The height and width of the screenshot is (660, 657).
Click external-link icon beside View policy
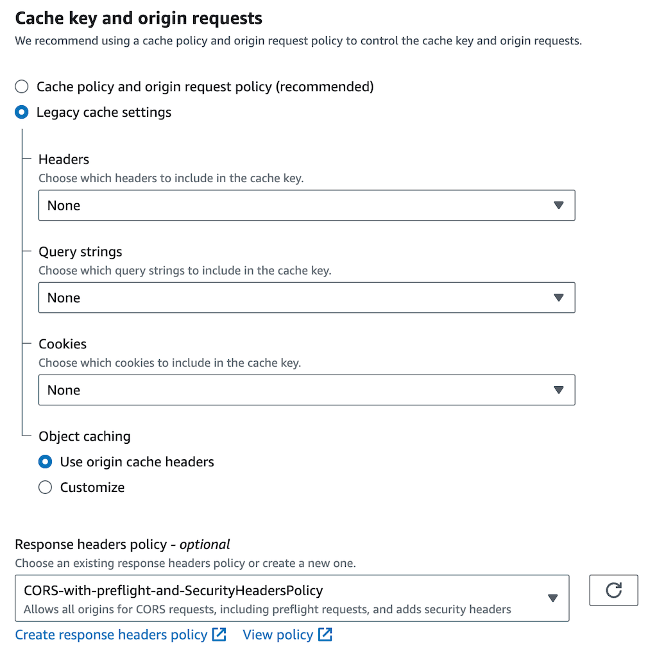coord(325,635)
